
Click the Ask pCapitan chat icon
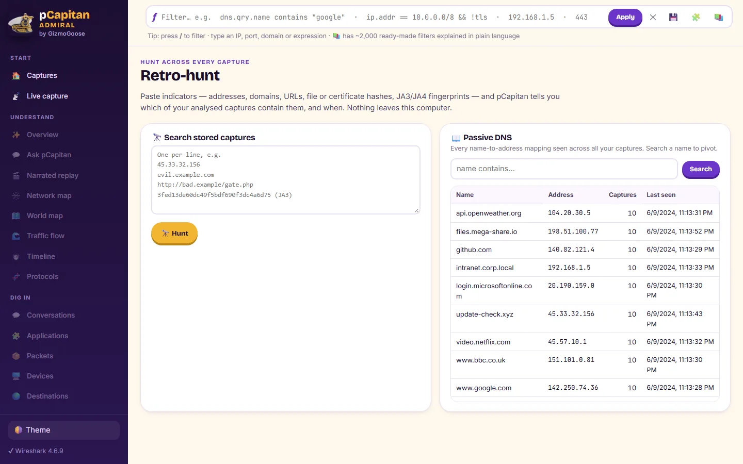click(x=16, y=155)
